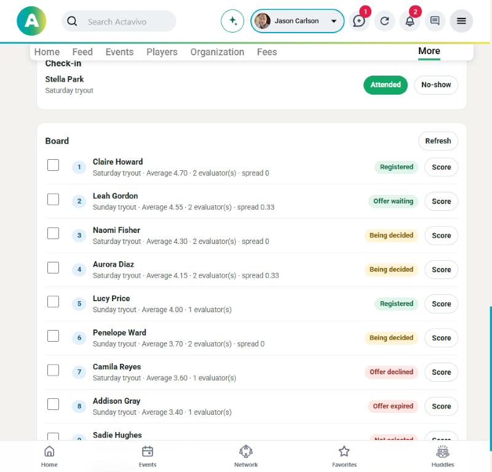Tick the checkbox for Leah Gordon

[x=53, y=199]
